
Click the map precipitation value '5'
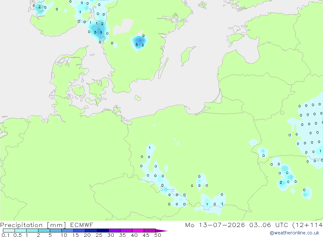point(137,45)
